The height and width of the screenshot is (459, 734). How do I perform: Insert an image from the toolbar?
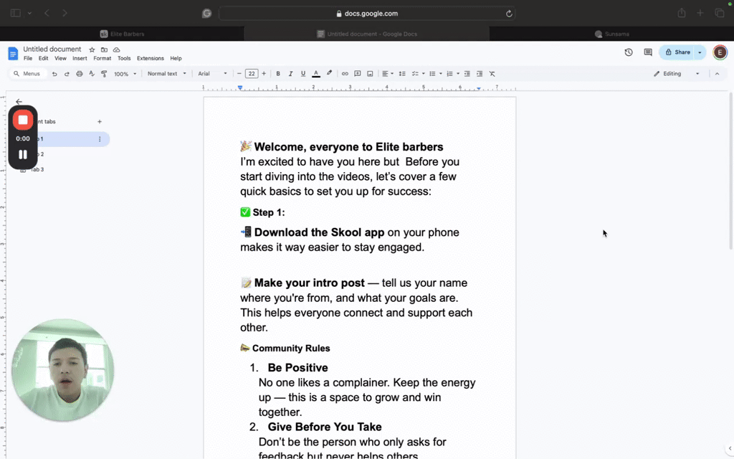(x=370, y=74)
